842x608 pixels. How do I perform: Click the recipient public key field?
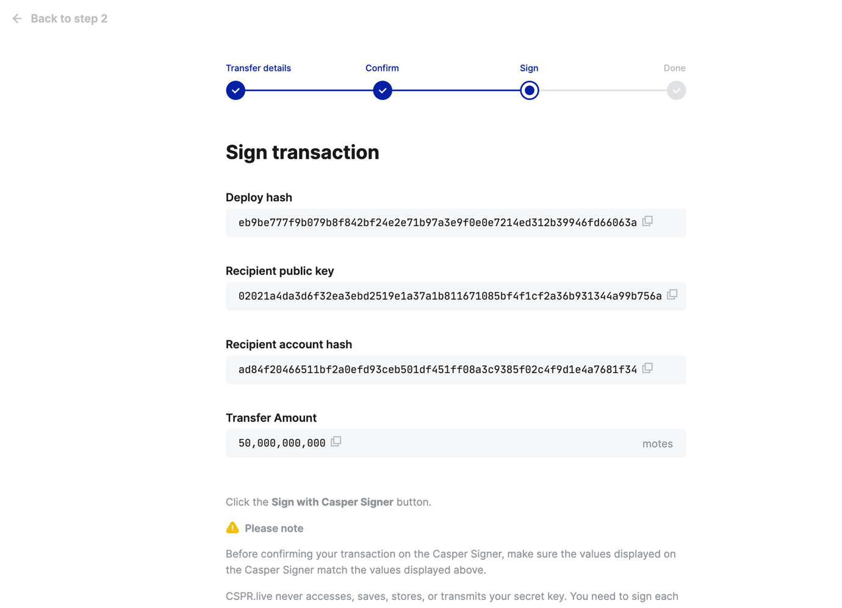(x=449, y=296)
